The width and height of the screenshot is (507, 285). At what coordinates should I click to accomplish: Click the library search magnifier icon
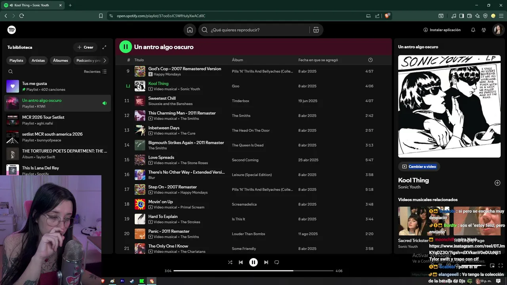[x=11, y=72]
